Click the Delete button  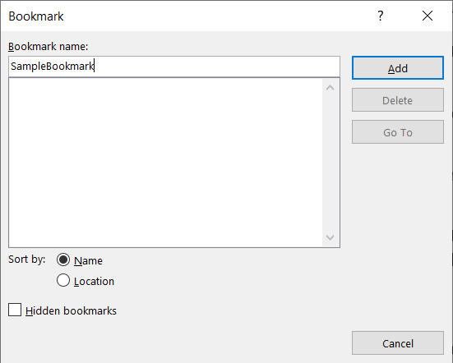pos(398,100)
